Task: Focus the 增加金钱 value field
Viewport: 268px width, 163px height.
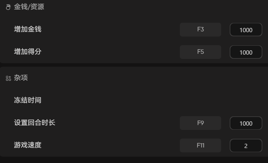Action: (x=246, y=30)
